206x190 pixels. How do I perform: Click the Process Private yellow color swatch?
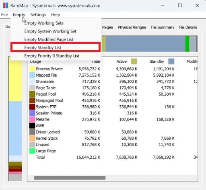coord(32,69)
